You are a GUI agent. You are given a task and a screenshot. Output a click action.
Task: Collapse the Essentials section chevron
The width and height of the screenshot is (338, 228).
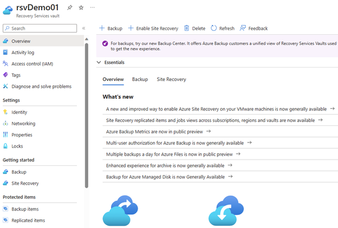coord(99,62)
